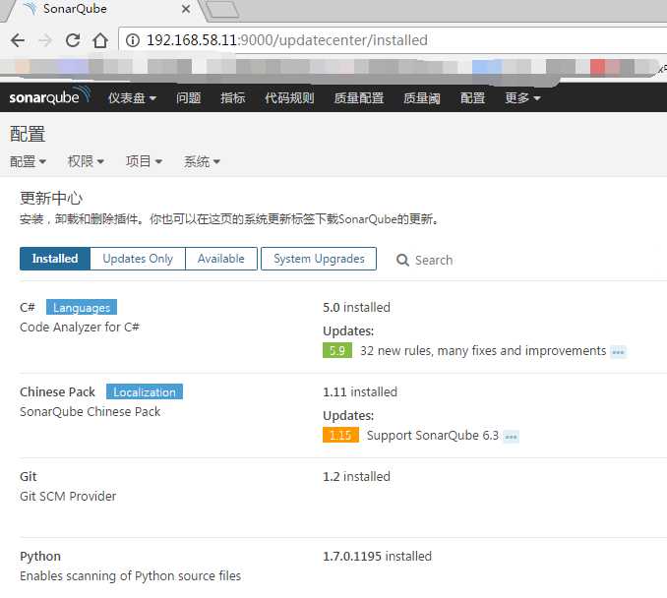Click the plugin Search field
Screen dimensions: 667x598
(434, 260)
